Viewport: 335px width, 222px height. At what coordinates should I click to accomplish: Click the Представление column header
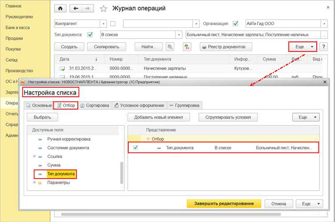pyautogui.click(x=230, y=130)
